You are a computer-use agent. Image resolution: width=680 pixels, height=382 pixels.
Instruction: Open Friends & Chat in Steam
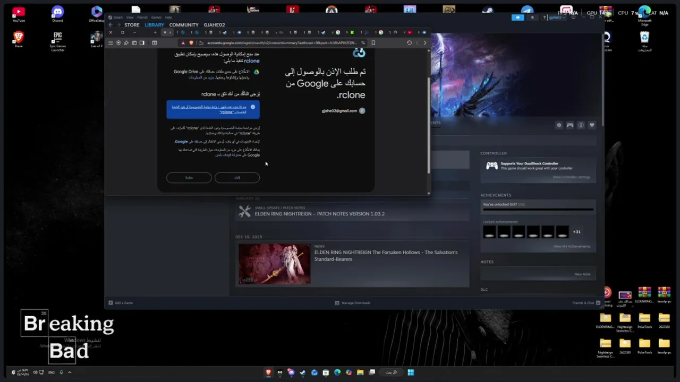click(586, 303)
